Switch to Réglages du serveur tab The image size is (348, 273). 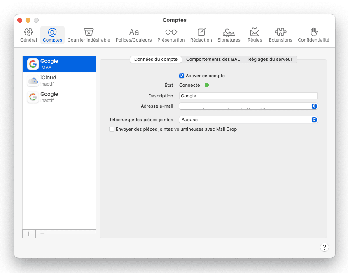click(x=270, y=59)
